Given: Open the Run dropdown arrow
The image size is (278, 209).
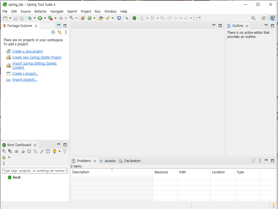Looking at the screenshot, I should [45, 18].
